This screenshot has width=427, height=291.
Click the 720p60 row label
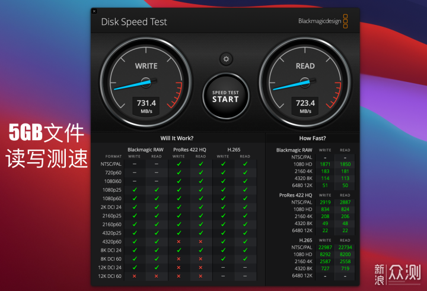113,173
